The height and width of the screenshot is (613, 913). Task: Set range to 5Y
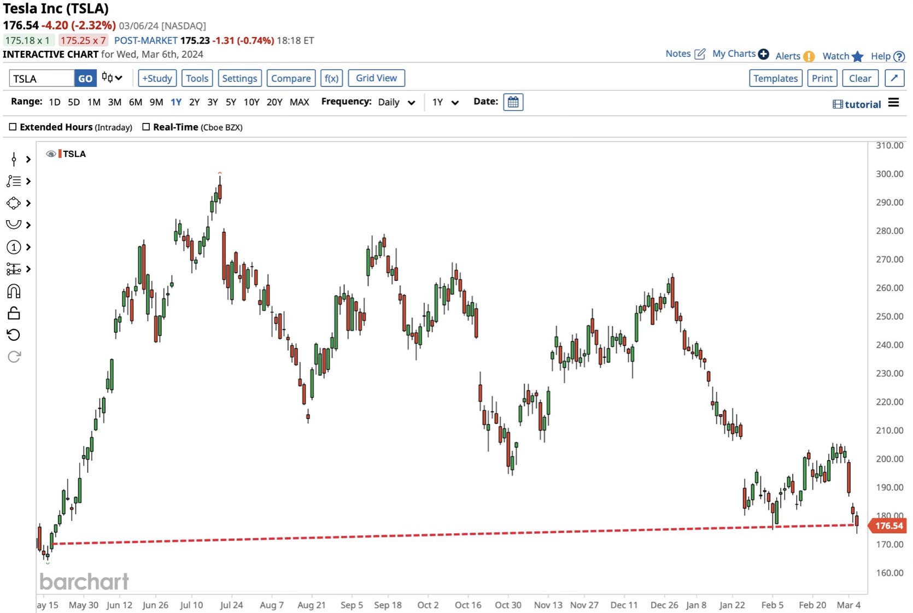[x=231, y=102]
